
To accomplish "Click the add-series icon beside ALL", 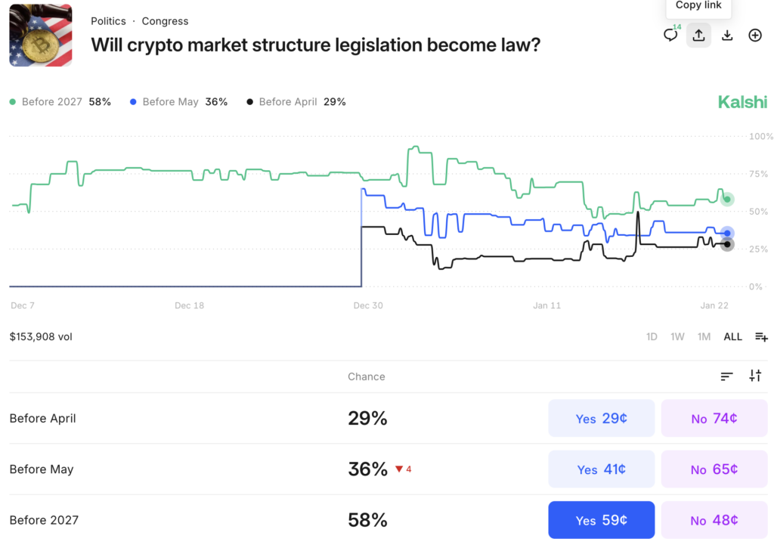I will pyautogui.click(x=761, y=336).
